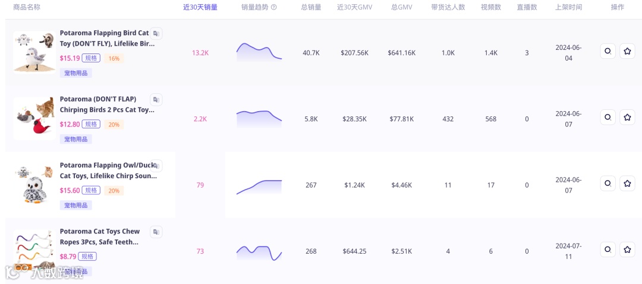Click search icon for Chirping Birds 2 Pcs row
Viewport: 642px width, 284px height.
608,118
